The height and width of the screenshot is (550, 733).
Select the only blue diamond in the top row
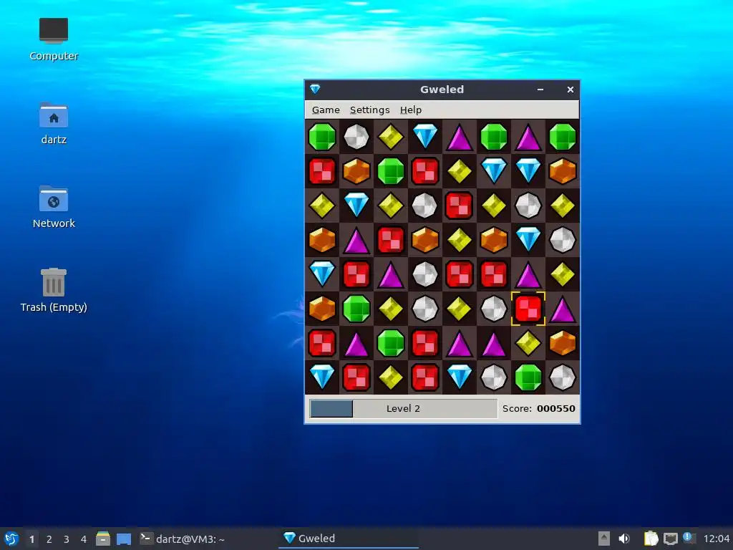click(x=425, y=137)
